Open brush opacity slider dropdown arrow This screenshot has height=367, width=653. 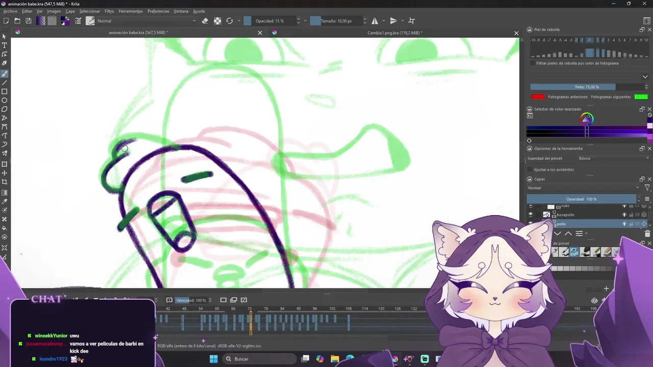pyautogui.click(x=305, y=21)
